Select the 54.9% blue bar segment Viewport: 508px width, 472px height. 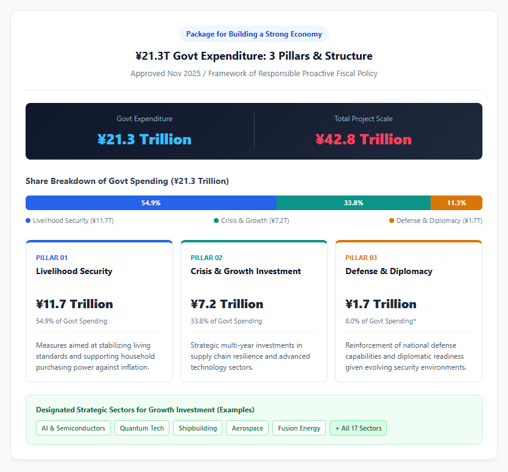(151, 203)
